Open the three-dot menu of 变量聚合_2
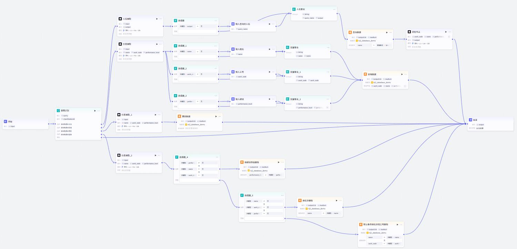 (328, 99)
